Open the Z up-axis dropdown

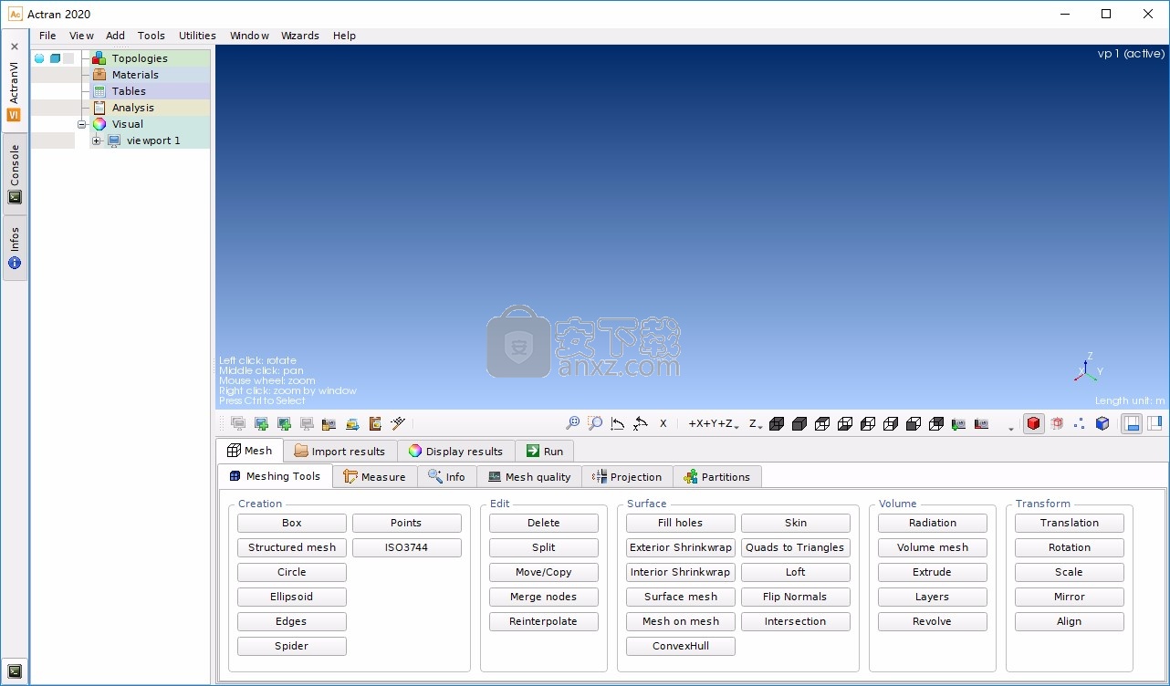tap(756, 423)
